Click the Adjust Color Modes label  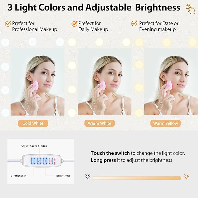[34, 146]
